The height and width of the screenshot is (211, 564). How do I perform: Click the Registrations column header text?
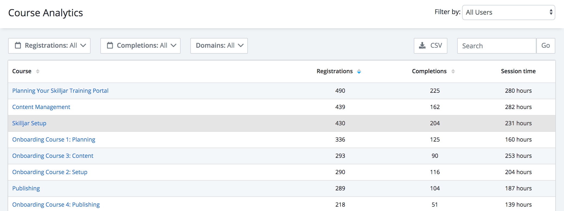(335, 71)
